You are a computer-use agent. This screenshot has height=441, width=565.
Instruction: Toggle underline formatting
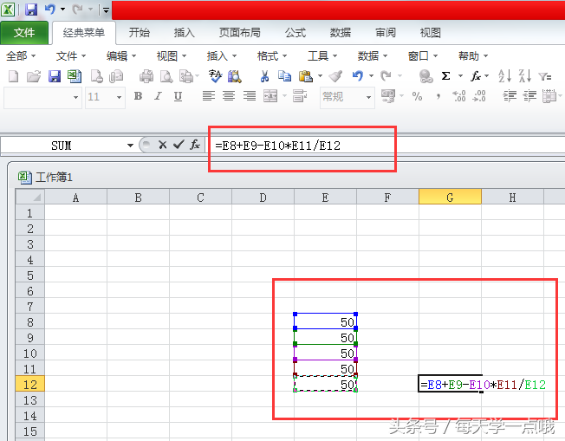[x=178, y=96]
